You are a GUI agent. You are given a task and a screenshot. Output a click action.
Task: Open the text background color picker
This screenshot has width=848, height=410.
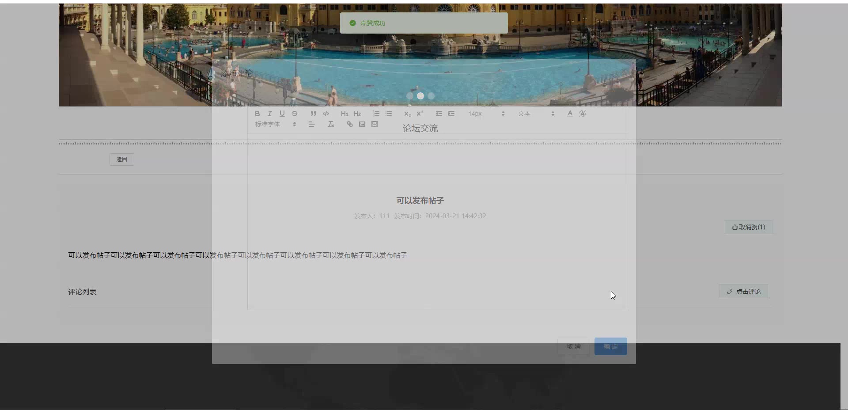coord(582,114)
